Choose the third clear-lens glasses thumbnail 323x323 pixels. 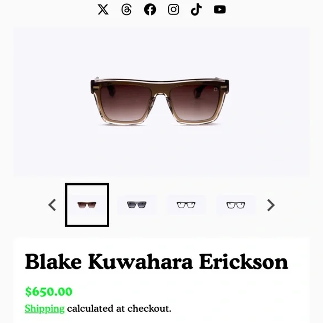pos(186,205)
